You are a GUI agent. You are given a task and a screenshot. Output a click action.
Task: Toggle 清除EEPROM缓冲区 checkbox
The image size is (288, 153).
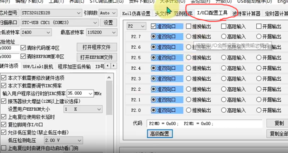pos(23,56)
